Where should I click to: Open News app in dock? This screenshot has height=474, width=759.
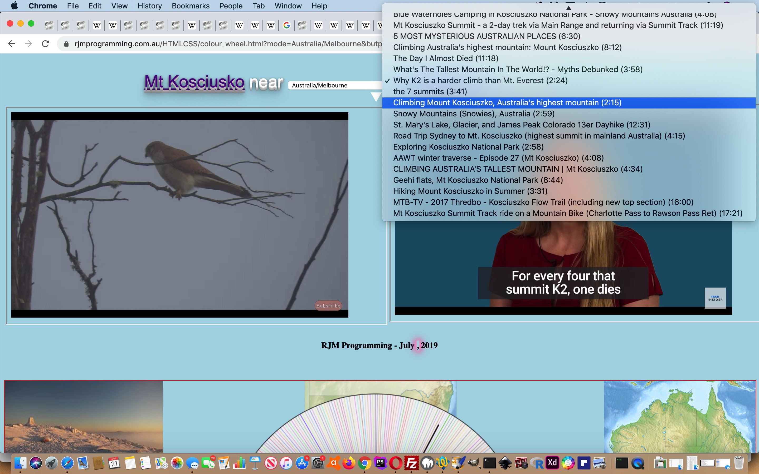(271, 463)
